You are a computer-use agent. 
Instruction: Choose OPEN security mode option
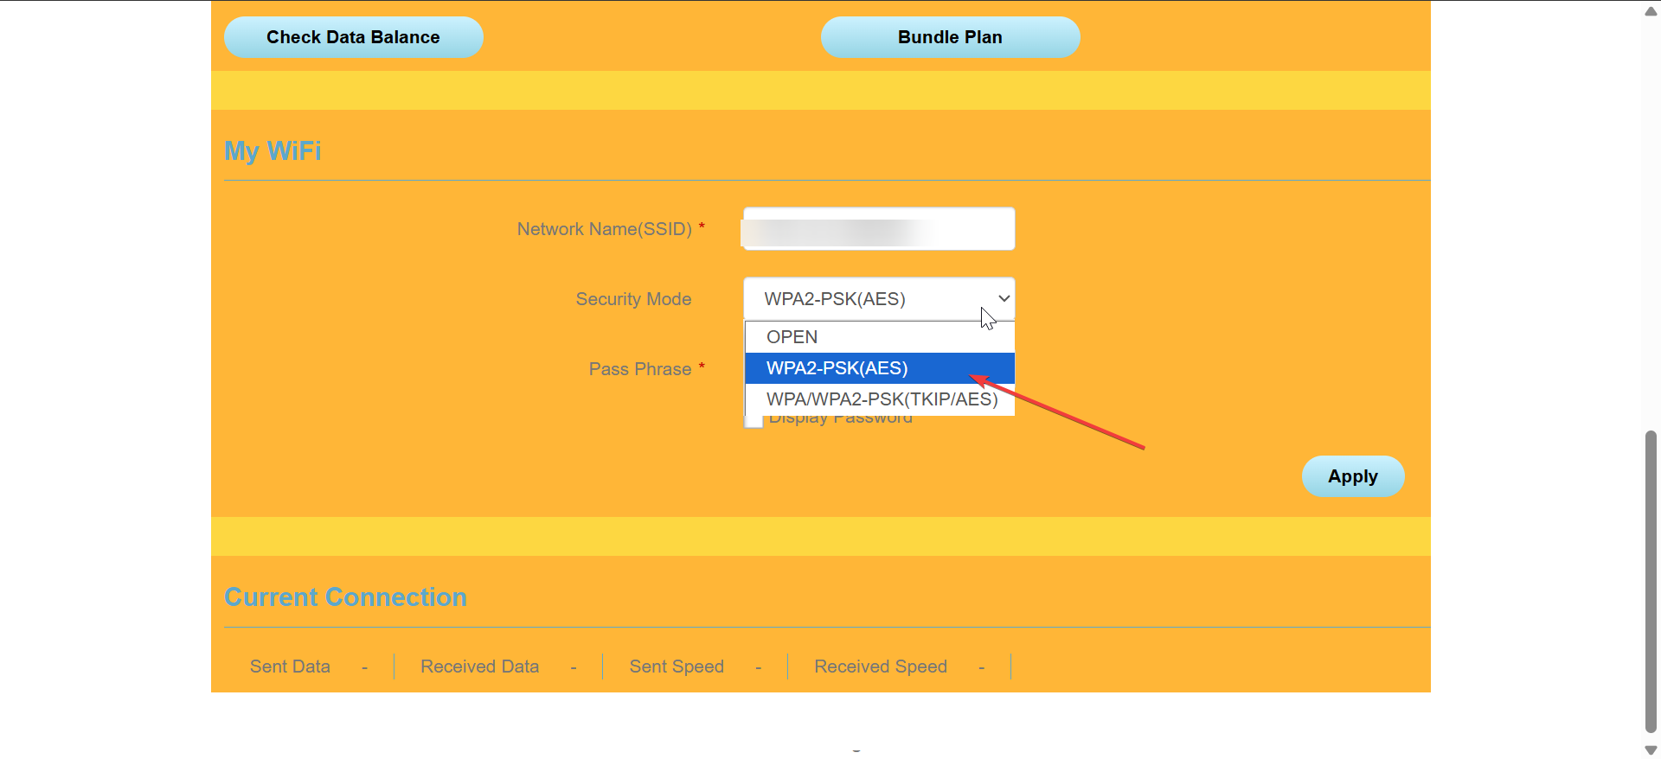(x=879, y=337)
